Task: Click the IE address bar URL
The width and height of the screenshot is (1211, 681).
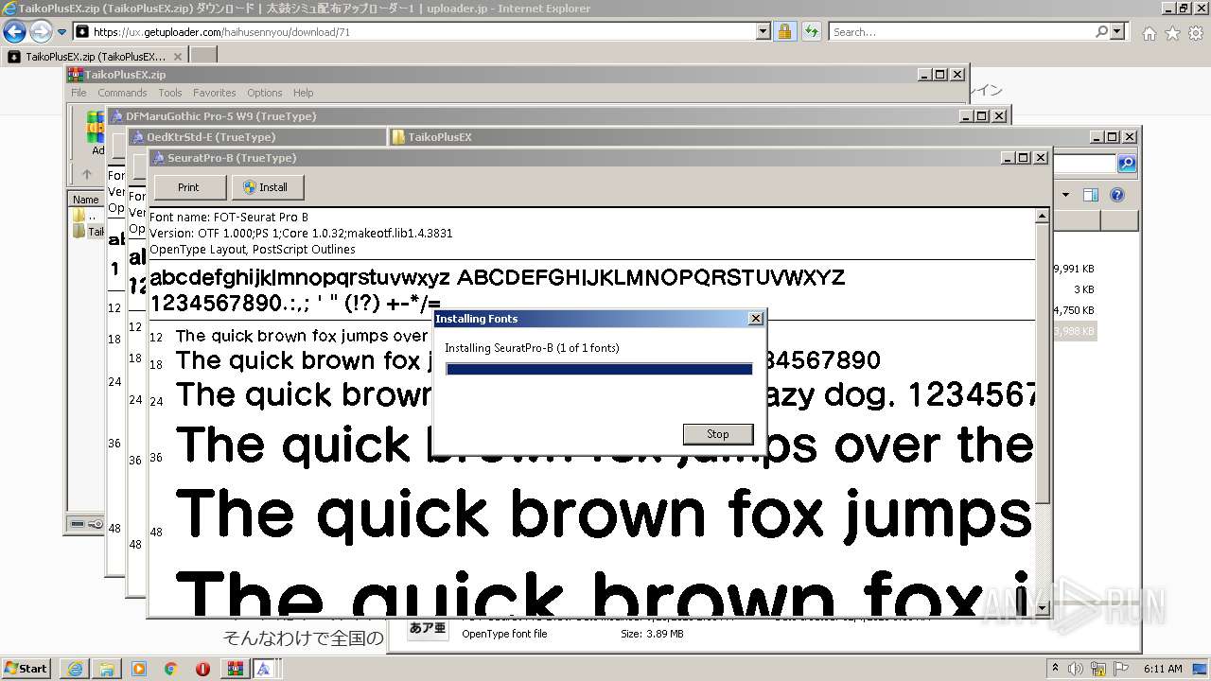Action: click(x=221, y=32)
